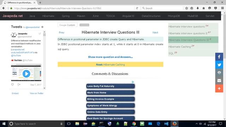Show hidden system tray icons
This screenshot has width=226, height=127.
click(x=197, y=124)
